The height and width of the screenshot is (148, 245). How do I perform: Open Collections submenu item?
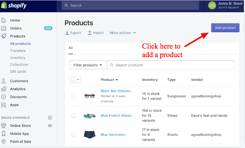click(19, 65)
